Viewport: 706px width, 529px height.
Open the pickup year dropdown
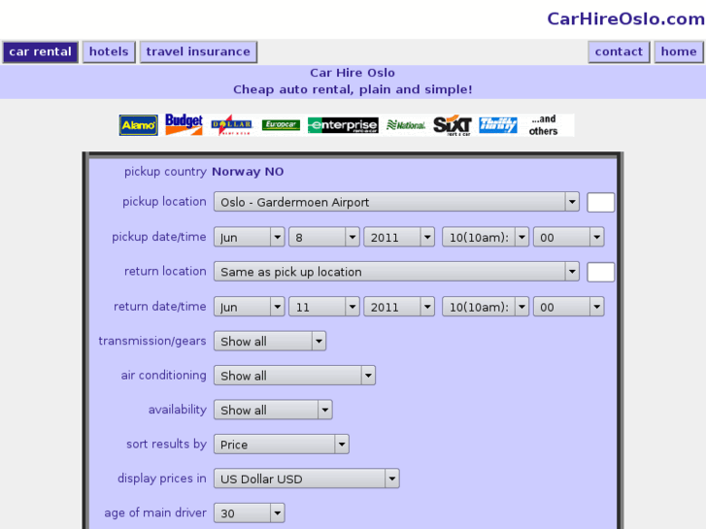399,237
